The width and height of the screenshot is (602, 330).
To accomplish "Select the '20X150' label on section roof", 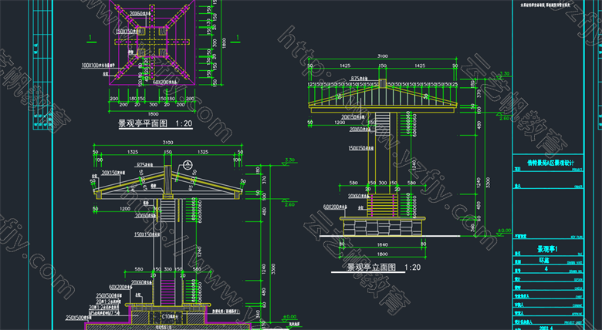I will coord(113,173).
